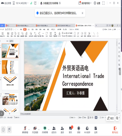Select the second slide thumbnail (目录)
122x136 pixels.
coord(10,67)
